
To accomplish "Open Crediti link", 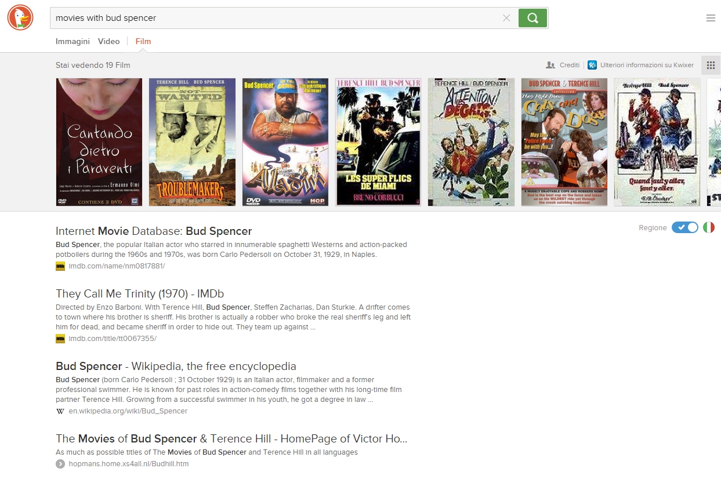I will [570, 65].
